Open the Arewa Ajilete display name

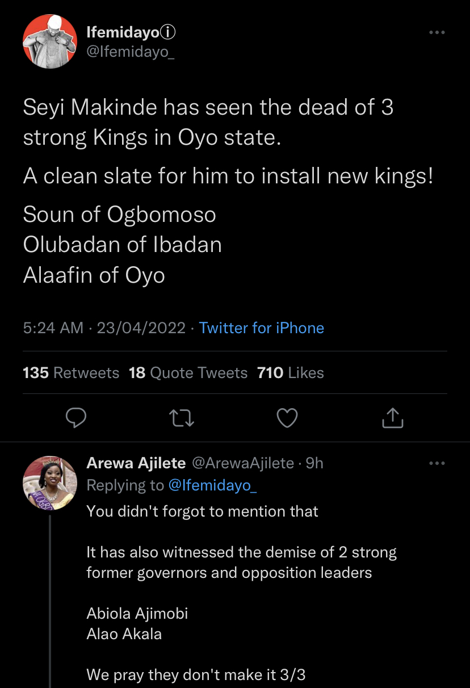point(136,463)
